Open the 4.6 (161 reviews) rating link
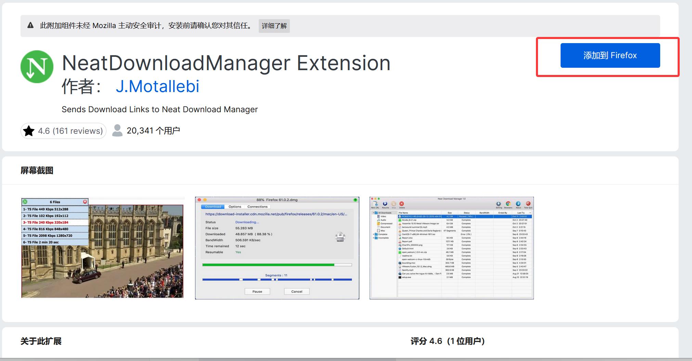 click(63, 131)
